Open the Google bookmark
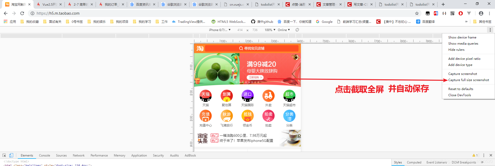Screen dimensions: 495x166 click(324, 22)
